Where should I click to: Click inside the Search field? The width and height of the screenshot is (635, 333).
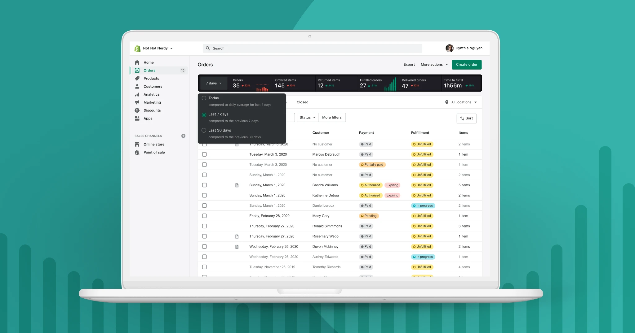310,48
